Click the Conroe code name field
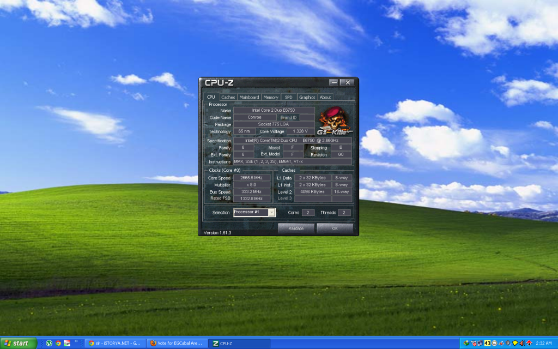This screenshot has width=558, height=349. point(254,117)
